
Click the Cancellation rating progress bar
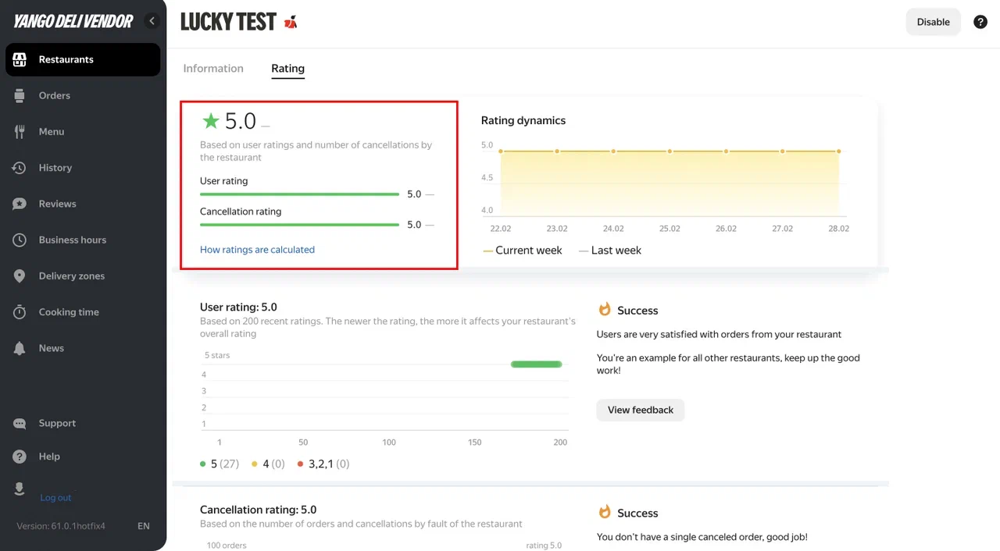299,225
